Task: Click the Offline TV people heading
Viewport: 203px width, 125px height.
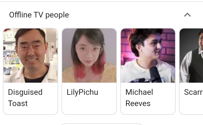Action: pos(39,15)
